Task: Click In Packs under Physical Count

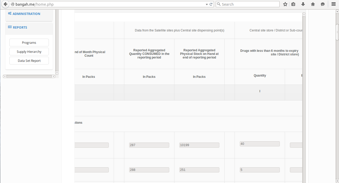Action: 89,77
